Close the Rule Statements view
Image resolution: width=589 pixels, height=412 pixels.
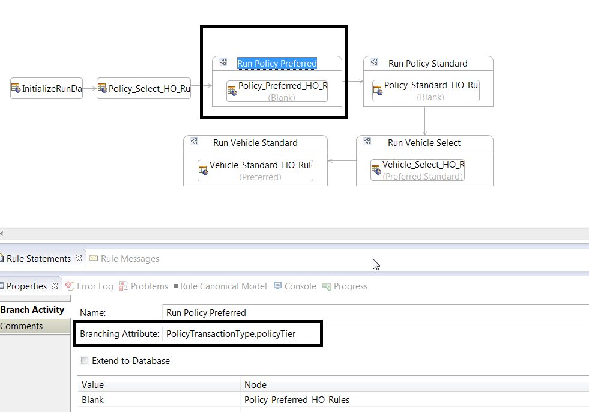(x=79, y=258)
